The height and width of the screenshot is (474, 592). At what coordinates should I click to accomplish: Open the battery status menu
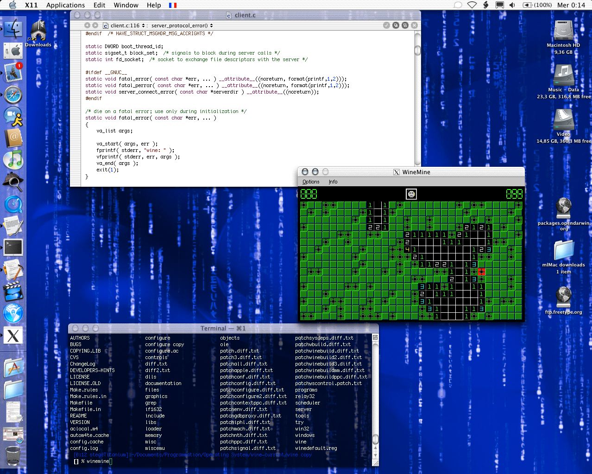coord(537,5)
